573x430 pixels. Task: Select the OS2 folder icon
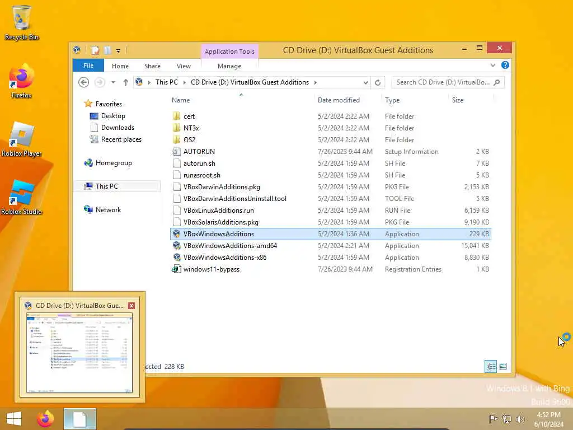pyautogui.click(x=176, y=139)
